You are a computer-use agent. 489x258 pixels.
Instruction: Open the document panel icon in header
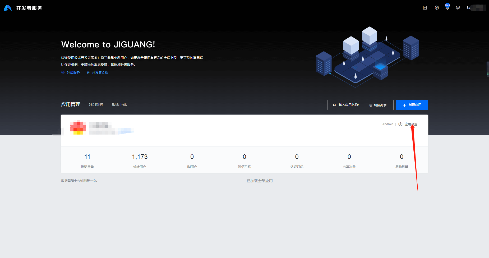(x=425, y=8)
